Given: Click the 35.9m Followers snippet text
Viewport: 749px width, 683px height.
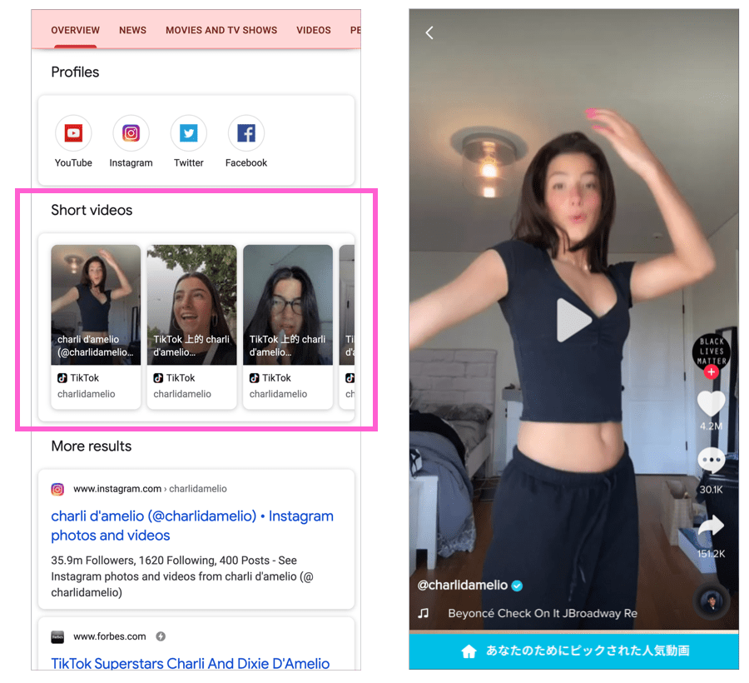Looking at the screenshot, I should [x=182, y=576].
